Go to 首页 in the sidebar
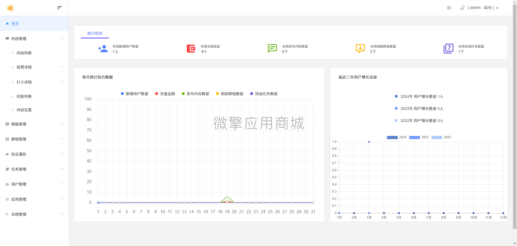Viewport: 517px width, 246px height. tap(34, 24)
